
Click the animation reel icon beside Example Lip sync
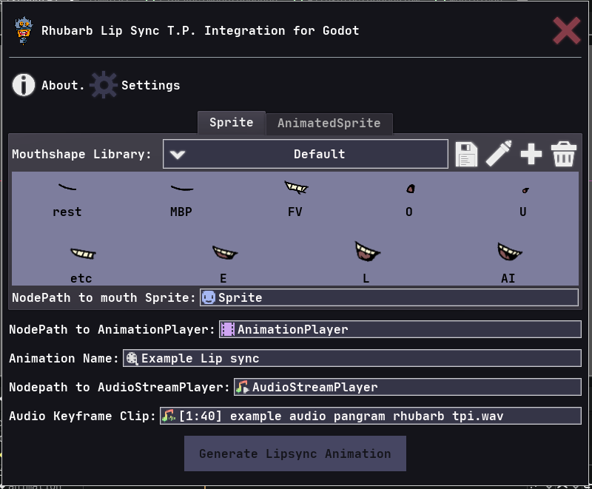132,358
